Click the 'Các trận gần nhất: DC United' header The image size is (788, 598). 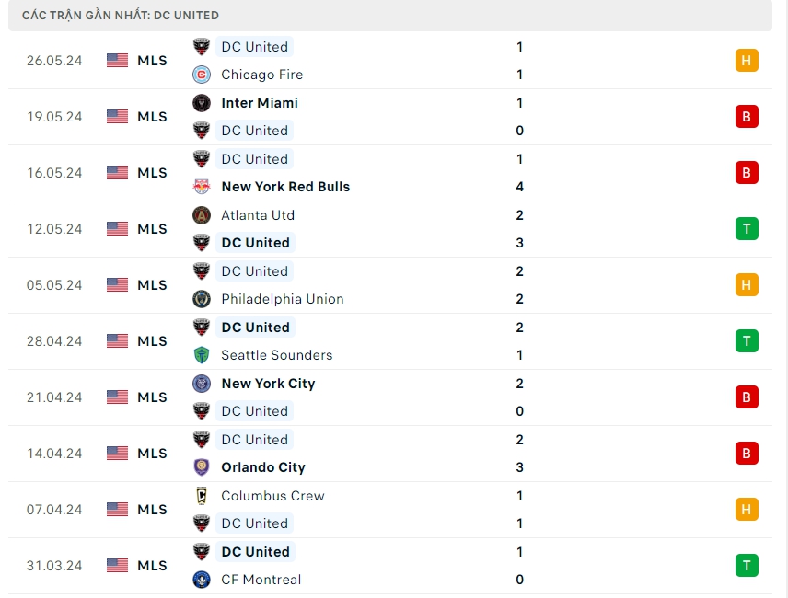121,16
